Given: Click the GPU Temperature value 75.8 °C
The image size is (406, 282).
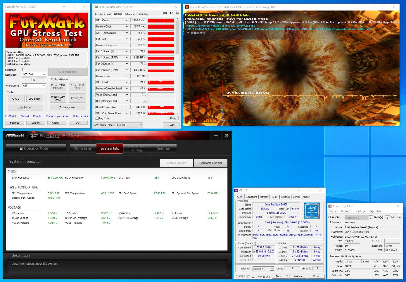Looking at the screenshot, I should (138, 33).
